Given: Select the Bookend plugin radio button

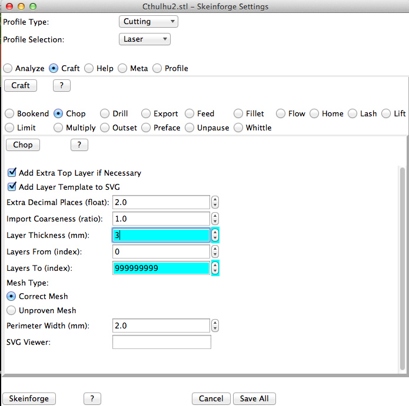Looking at the screenshot, I should click(9, 114).
